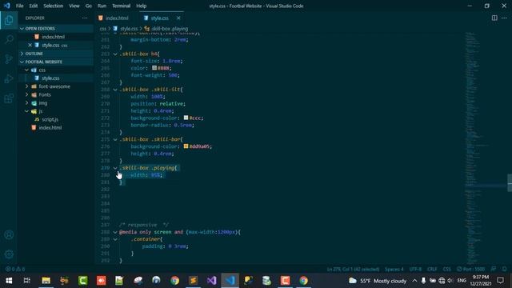Fold the .skill-box .playing rule

(x=115, y=168)
